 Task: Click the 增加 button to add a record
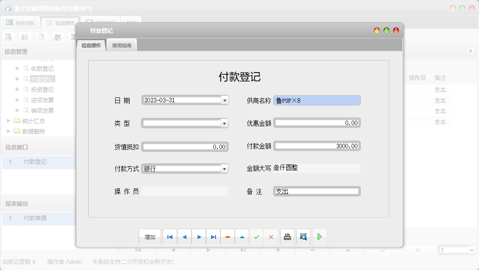pos(150,236)
